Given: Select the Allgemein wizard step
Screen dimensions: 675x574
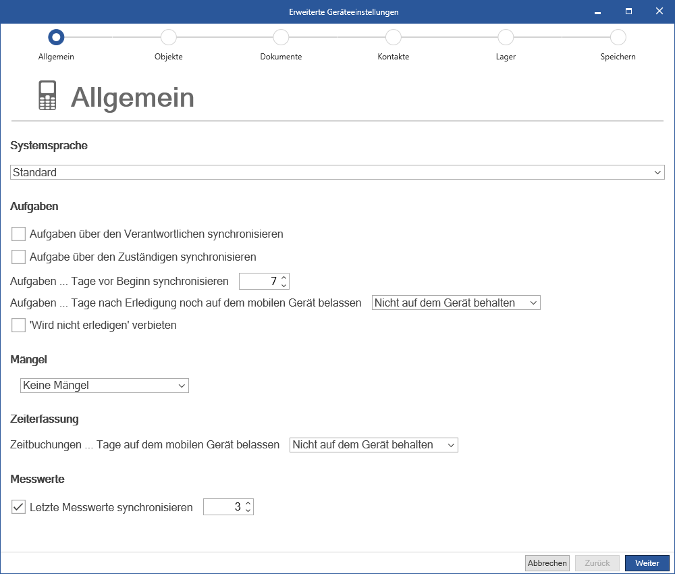Looking at the screenshot, I should (56, 37).
